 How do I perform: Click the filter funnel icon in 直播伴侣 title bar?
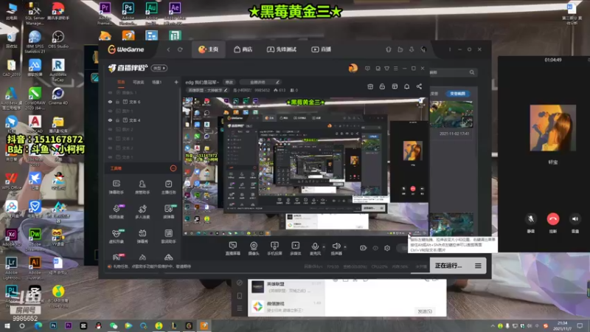click(x=386, y=69)
